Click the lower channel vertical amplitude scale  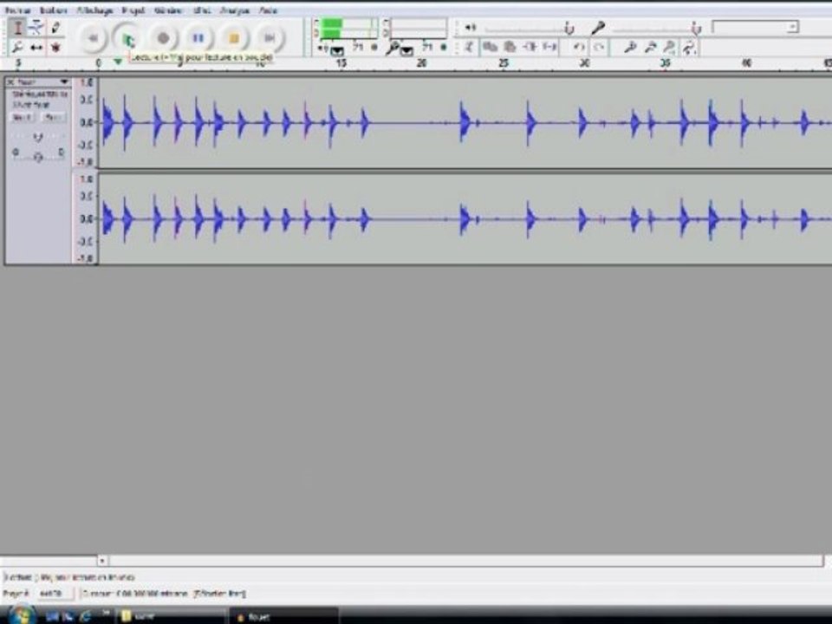click(x=86, y=218)
